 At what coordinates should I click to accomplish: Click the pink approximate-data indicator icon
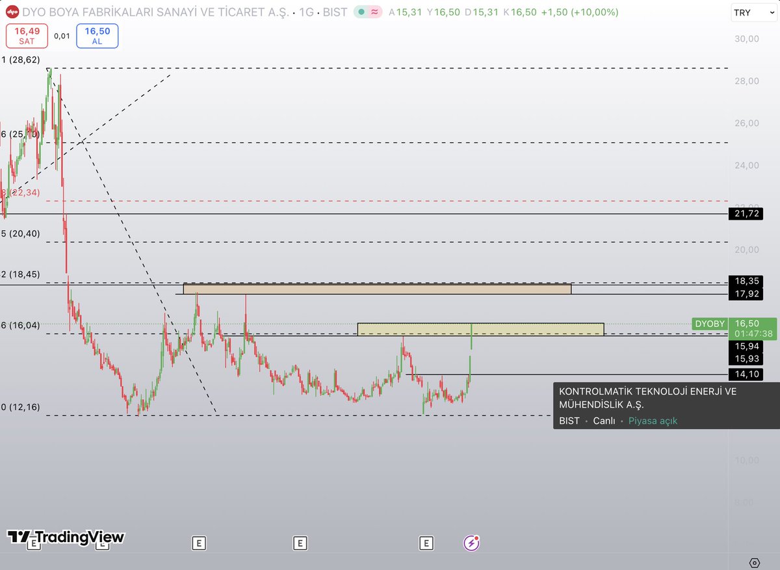[374, 12]
